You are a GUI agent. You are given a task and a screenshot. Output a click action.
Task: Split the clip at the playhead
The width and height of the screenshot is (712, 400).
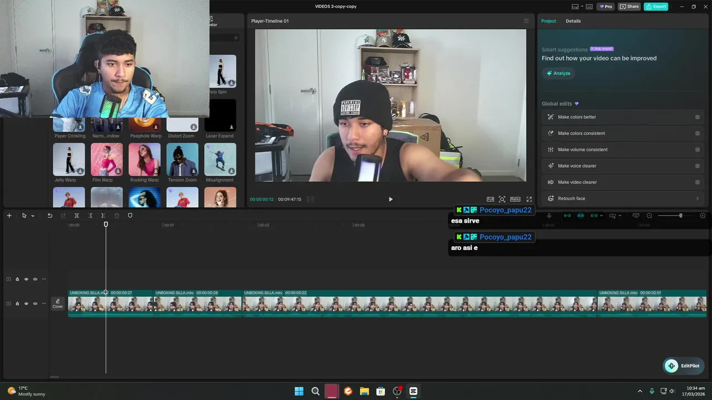(x=77, y=216)
